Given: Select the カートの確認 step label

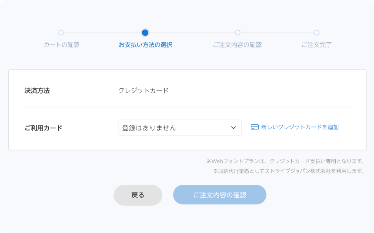Looking at the screenshot, I should (61, 45).
